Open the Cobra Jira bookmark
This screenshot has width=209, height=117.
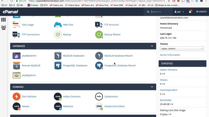point(56,5)
